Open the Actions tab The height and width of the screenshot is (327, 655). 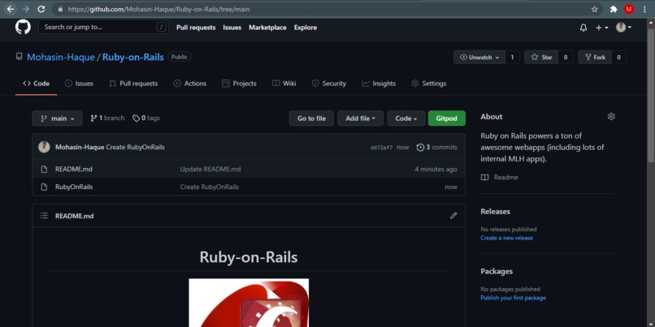[x=190, y=84]
